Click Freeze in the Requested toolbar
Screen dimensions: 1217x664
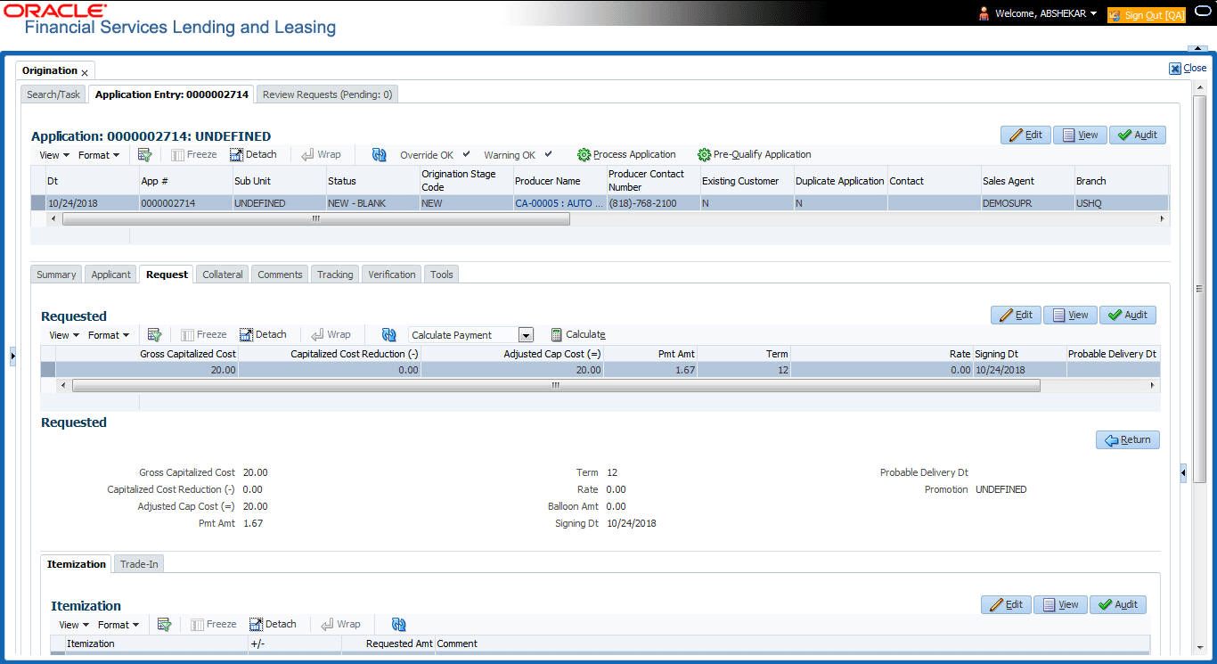click(x=203, y=335)
